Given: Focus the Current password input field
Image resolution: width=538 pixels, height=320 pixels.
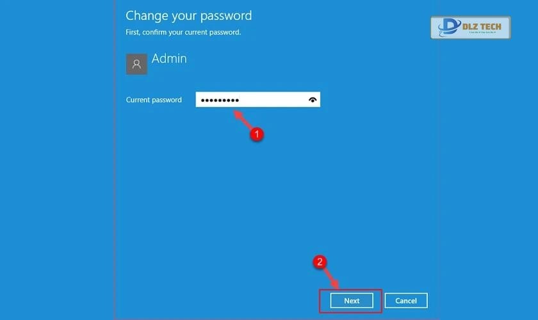Looking at the screenshot, I should (x=257, y=99).
